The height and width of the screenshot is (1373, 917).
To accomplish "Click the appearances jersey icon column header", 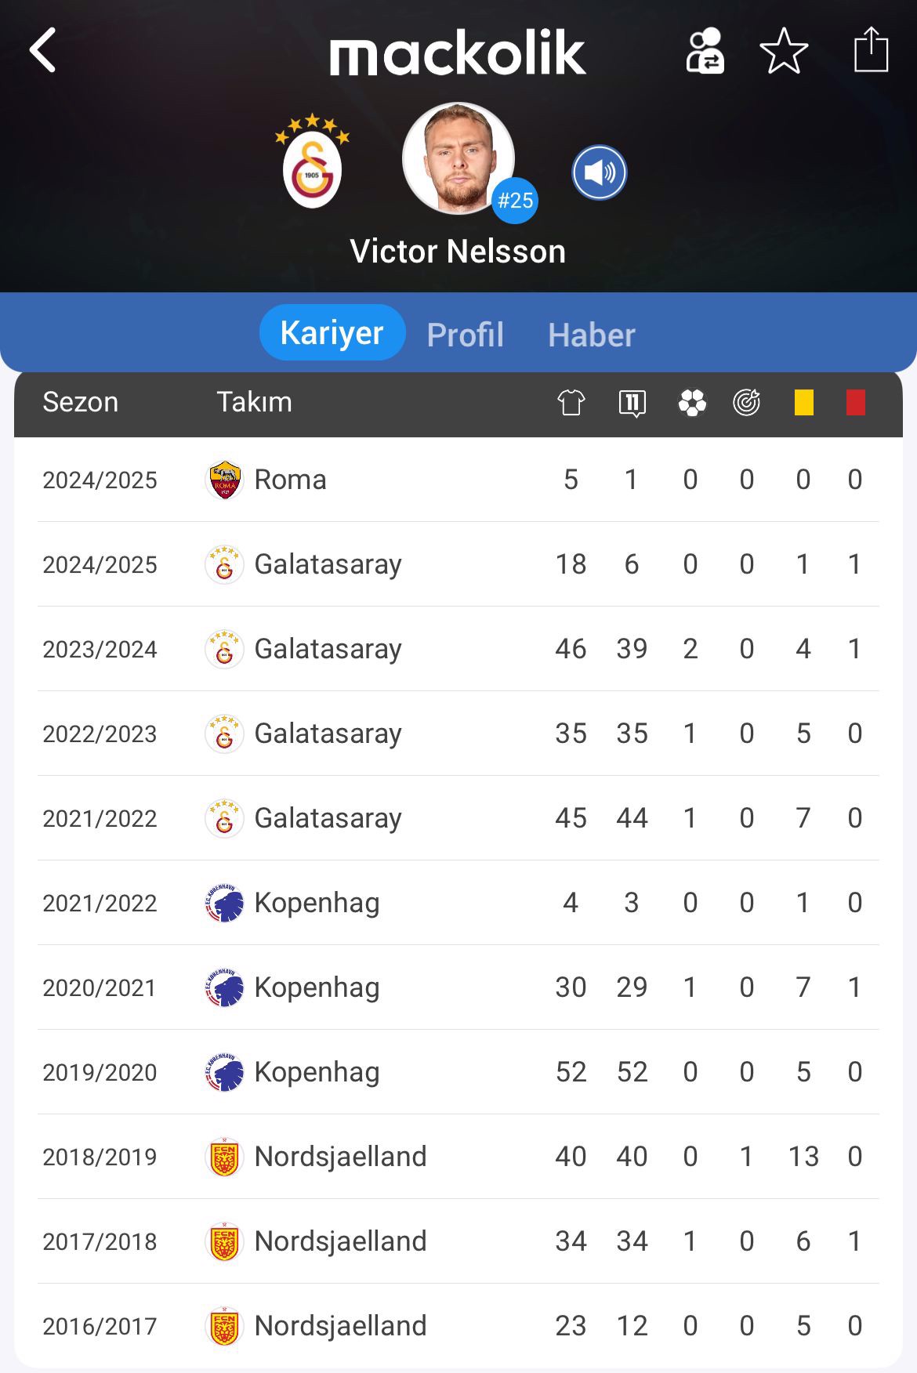I will tap(571, 402).
